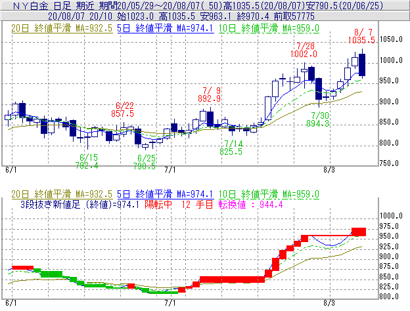Click the 8/3 date label under lower chart
The image size is (410, 311).
point(329,303)
